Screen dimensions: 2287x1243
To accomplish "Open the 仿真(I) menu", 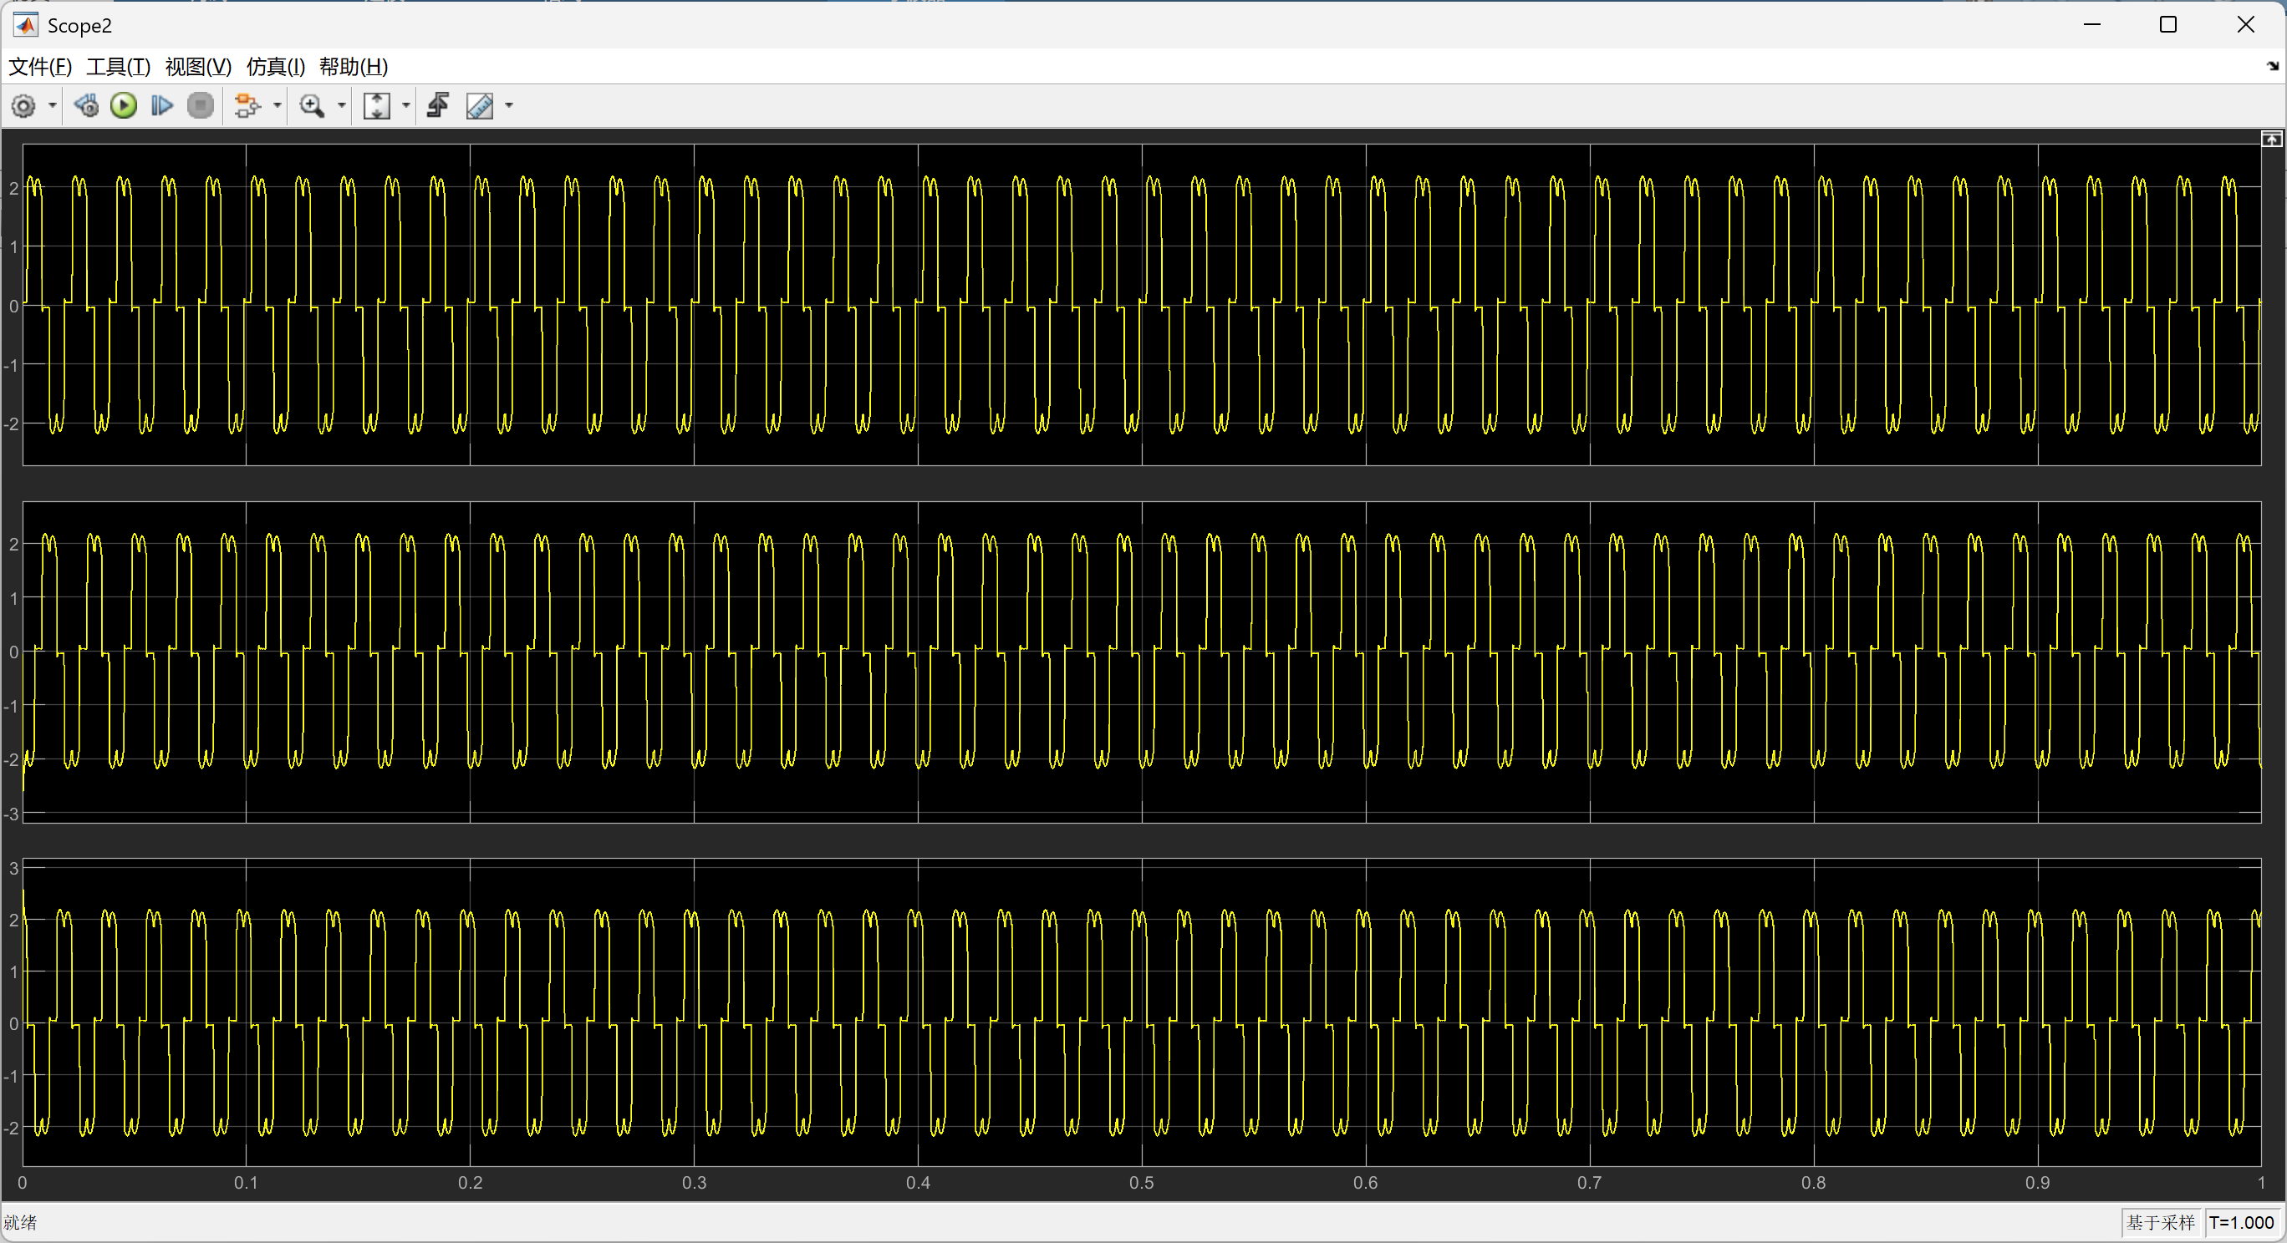I will pyautogui.click(x=275, y=67).
